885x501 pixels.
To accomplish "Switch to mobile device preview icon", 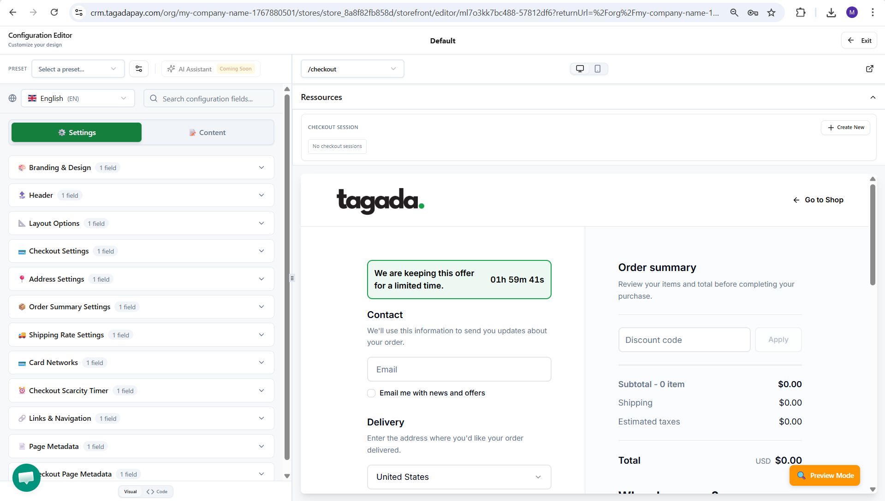I will (x=597, y=69).
